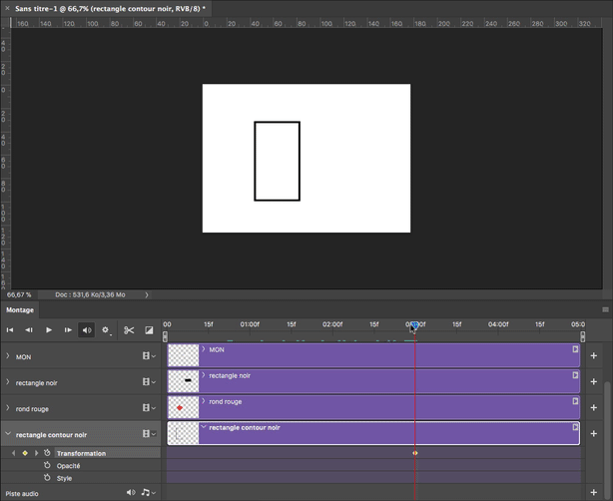
Task: Open filmstrip menu for rectangle noir track
Action: (149, 382)
